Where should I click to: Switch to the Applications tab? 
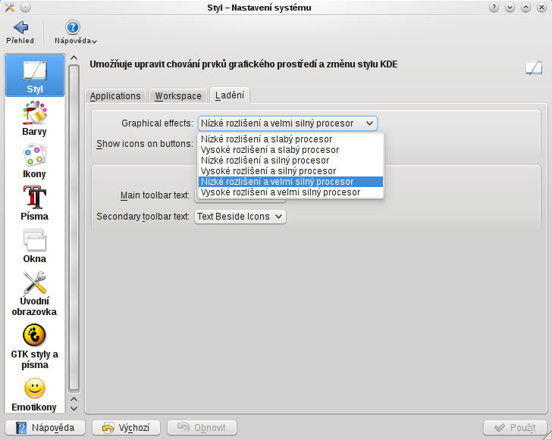(x=115, y=96)
